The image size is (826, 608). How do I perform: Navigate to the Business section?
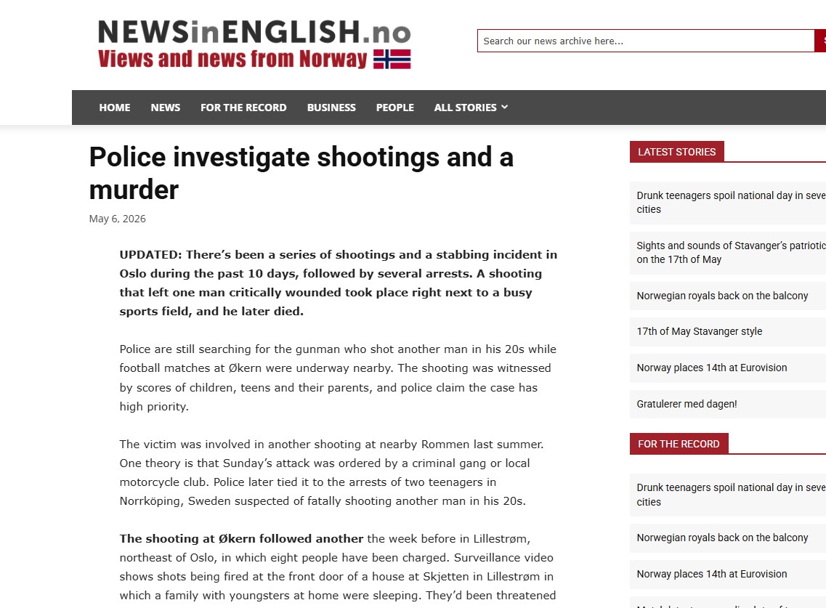tap(331, 108)
